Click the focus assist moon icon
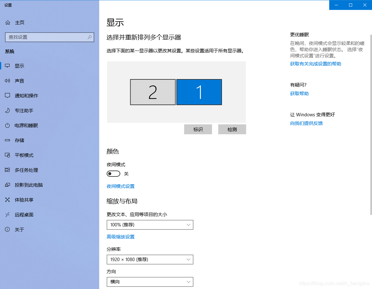The width and height of the screenshot is (372, 289). point(8,111)
